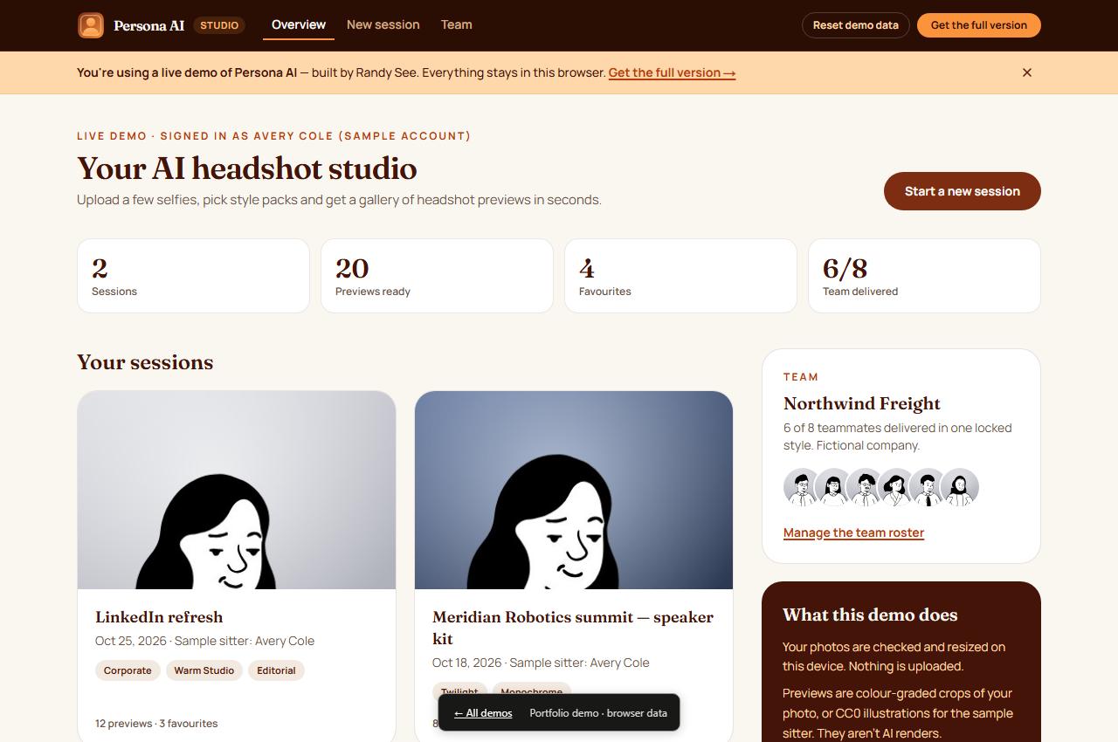Click the Persona AI logo icon
This screenshot has width=1118, height=742.
click(91, 25)
